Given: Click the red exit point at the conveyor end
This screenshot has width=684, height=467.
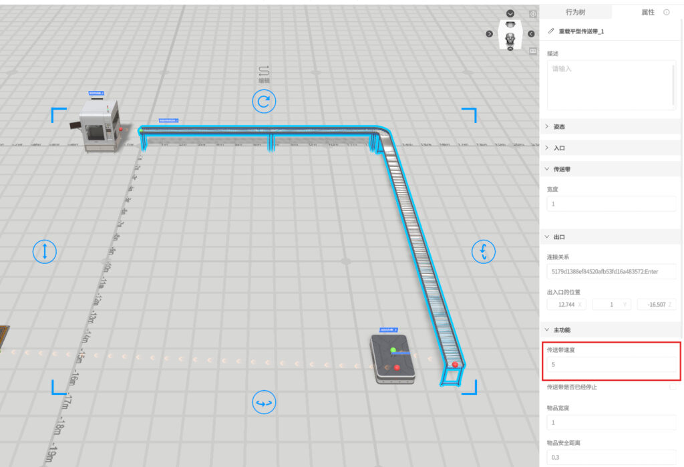Looking at the screenshot, I should [x=455, y=364].
